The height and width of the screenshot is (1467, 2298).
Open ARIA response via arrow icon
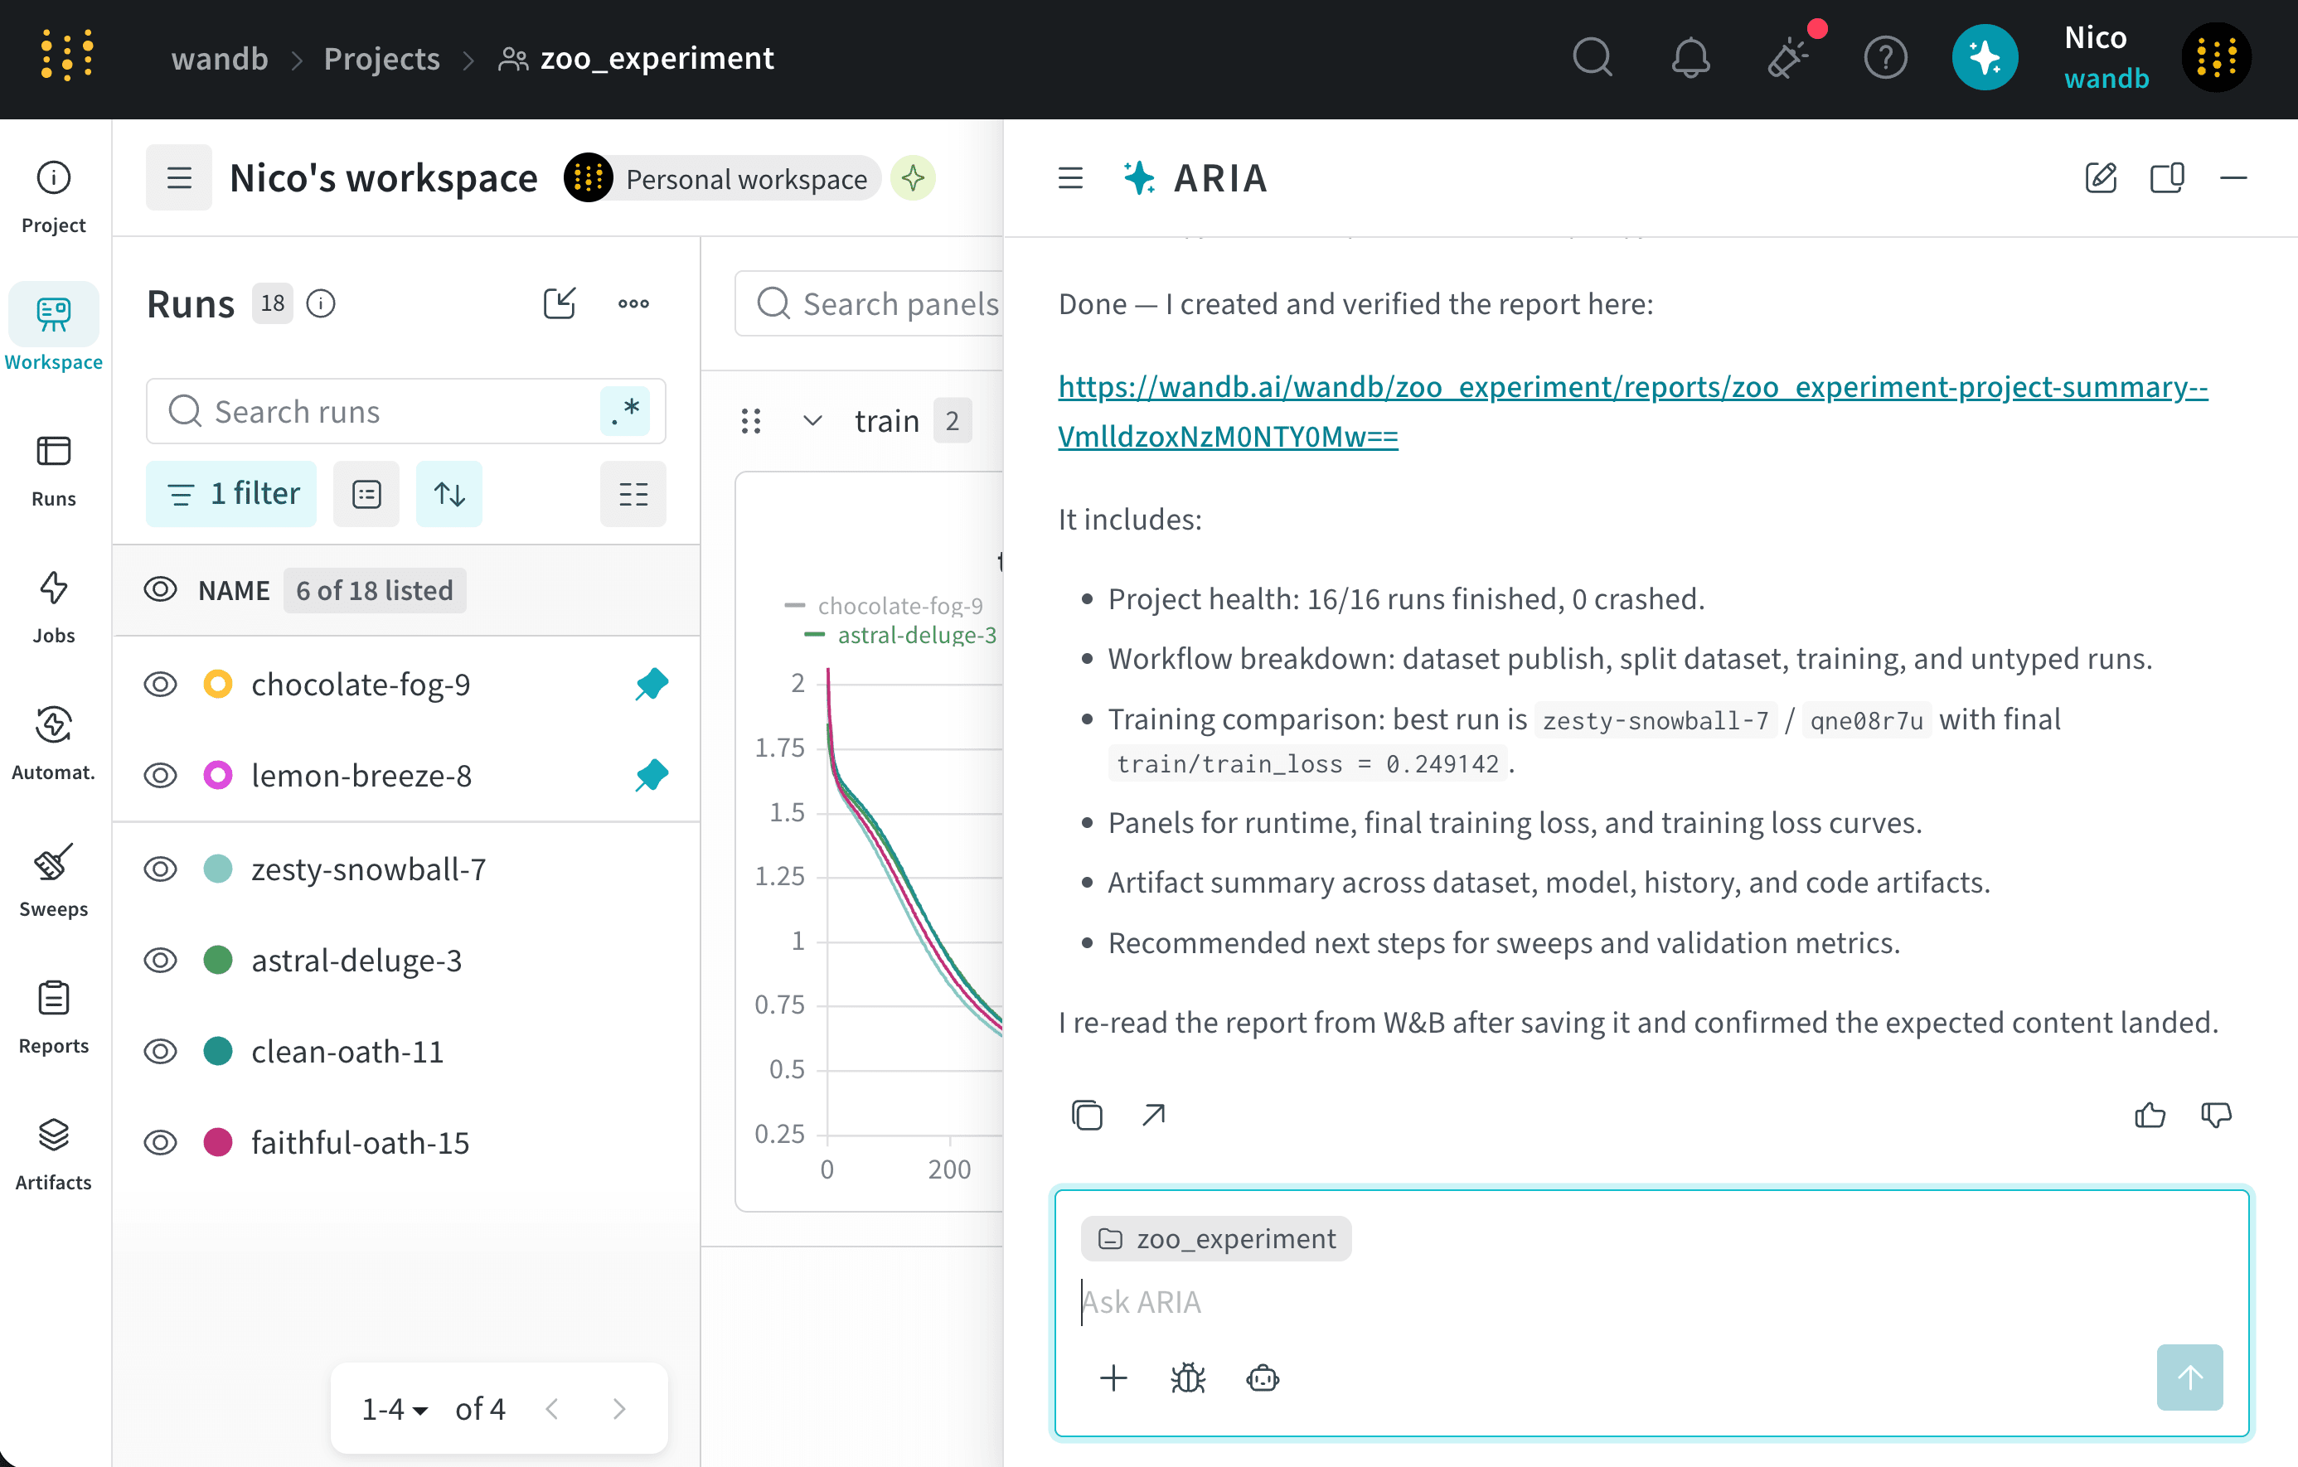coord(1154,1114)
